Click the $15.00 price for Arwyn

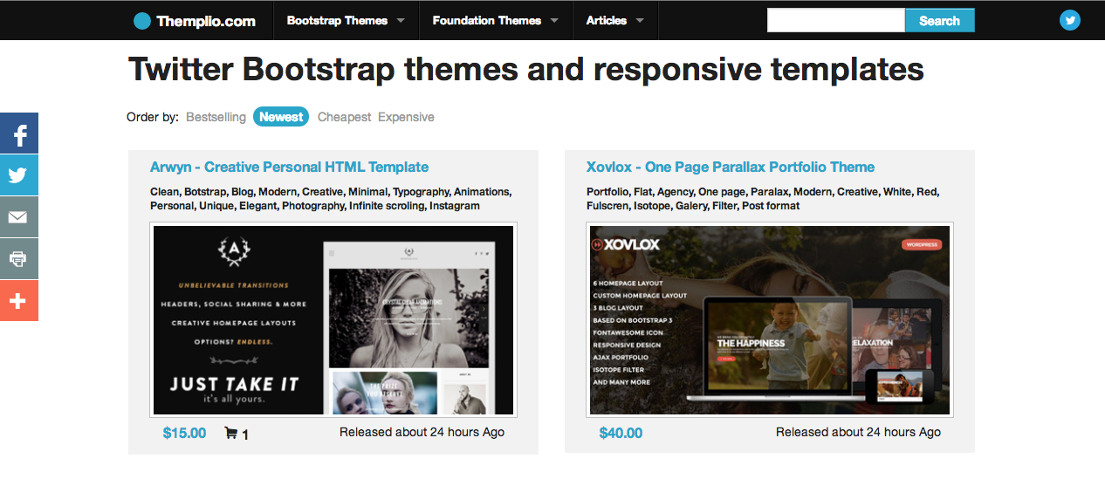pos(185,433)
